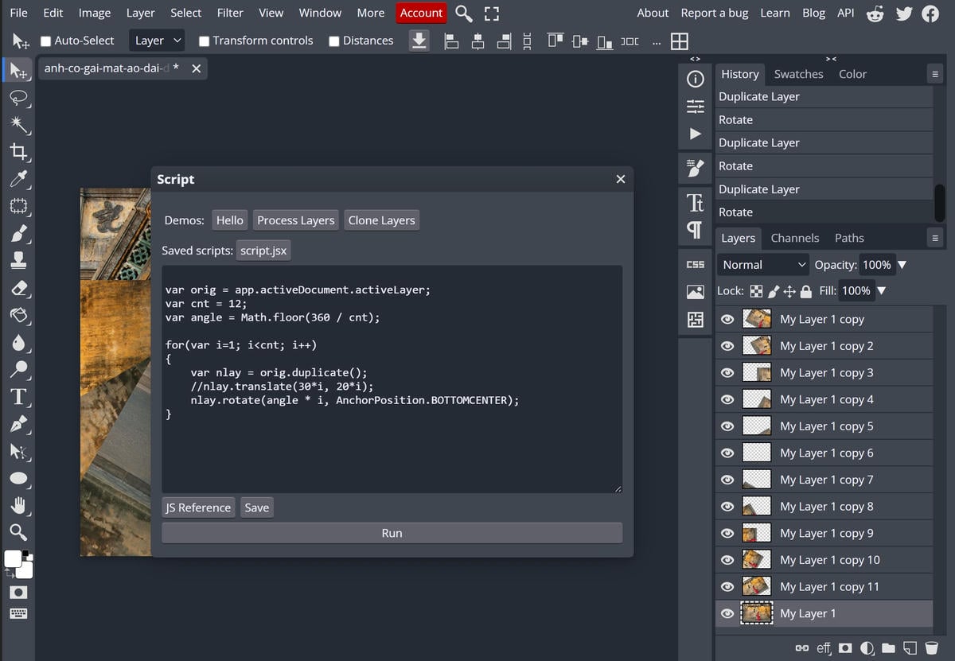Select the Pen tool
Image resolution: width=955 pixels, height=661 pixels.
click(x=18, y=424)
